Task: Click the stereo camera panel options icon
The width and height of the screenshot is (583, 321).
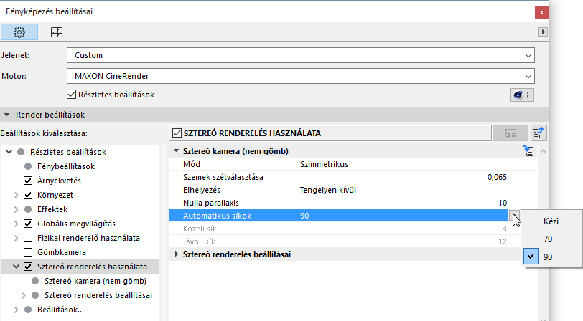Action: pos(529,150)
